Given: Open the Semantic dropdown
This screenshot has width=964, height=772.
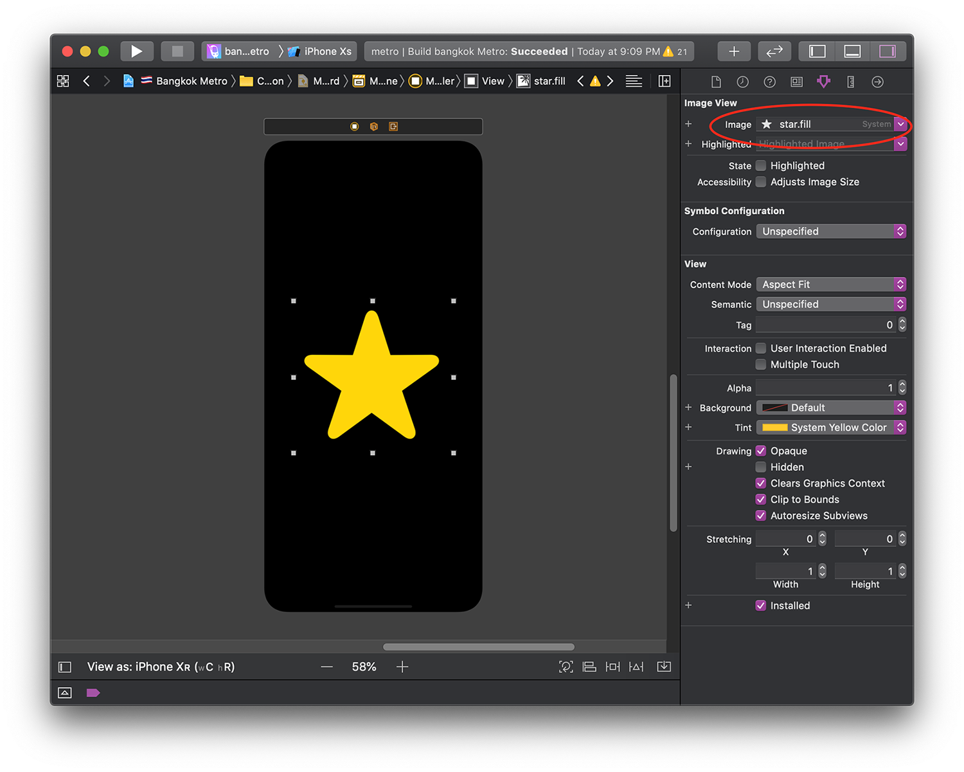Looking at the screenshot, I should [x=831, y=304].
